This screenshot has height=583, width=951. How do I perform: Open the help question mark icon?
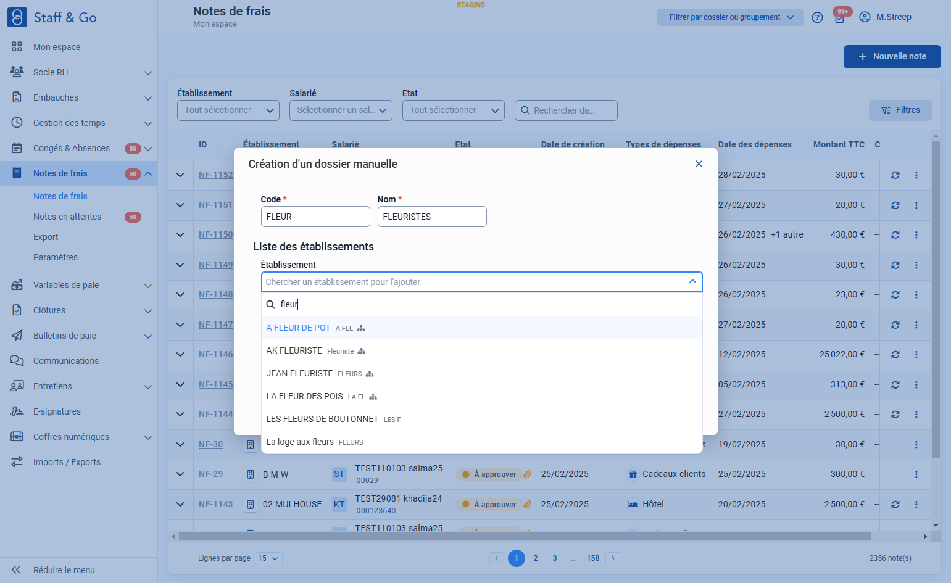pyautogui.click(x=817, y=17)
